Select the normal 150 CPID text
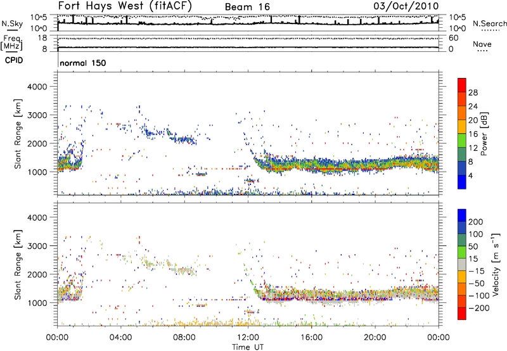This screenshot has height=351, width=507. 83,63
